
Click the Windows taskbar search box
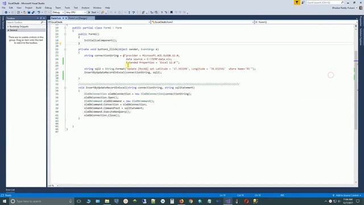point(42,201)
